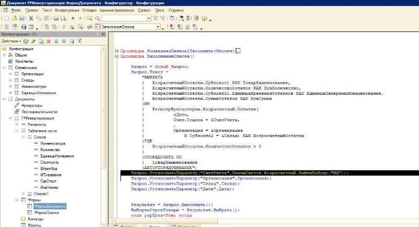Screen dimensions: 419x227
Task: Move the element up with the up arrow
Action: point(57,41)
